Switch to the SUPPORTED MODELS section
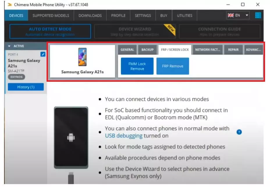The height and width of the screenshot is (187, 270). click(x=51, y=15)
